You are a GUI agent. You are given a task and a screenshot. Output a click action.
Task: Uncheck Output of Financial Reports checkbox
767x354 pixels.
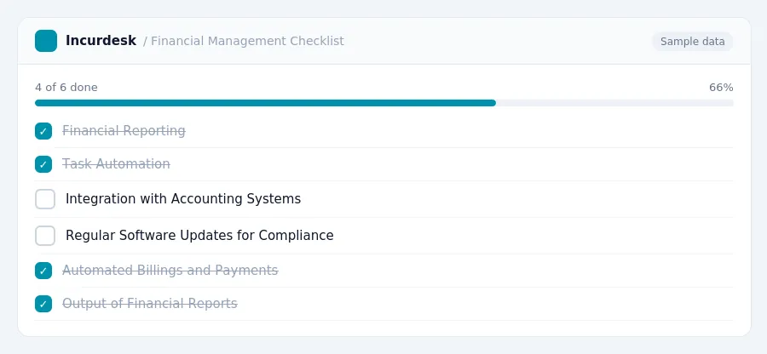43,304
